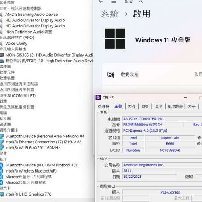Select the 音訊處理物件 (APO) category
Screen dimensions: 202x202
point(17,38)
